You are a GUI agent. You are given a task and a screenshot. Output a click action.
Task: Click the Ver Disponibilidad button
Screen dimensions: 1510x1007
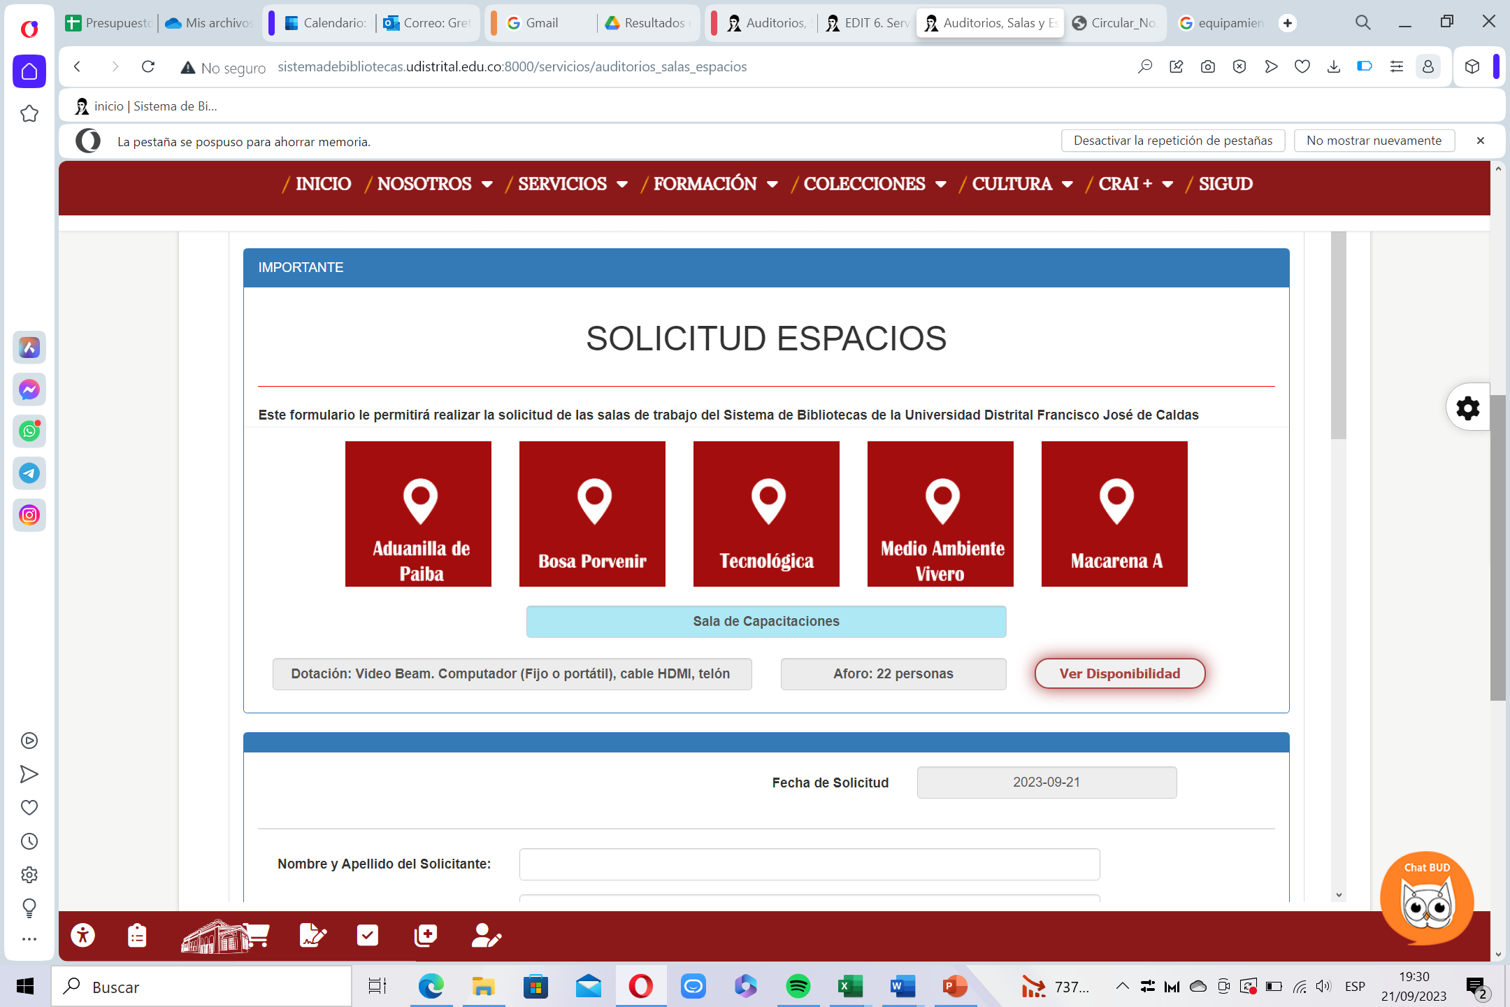1119,673
